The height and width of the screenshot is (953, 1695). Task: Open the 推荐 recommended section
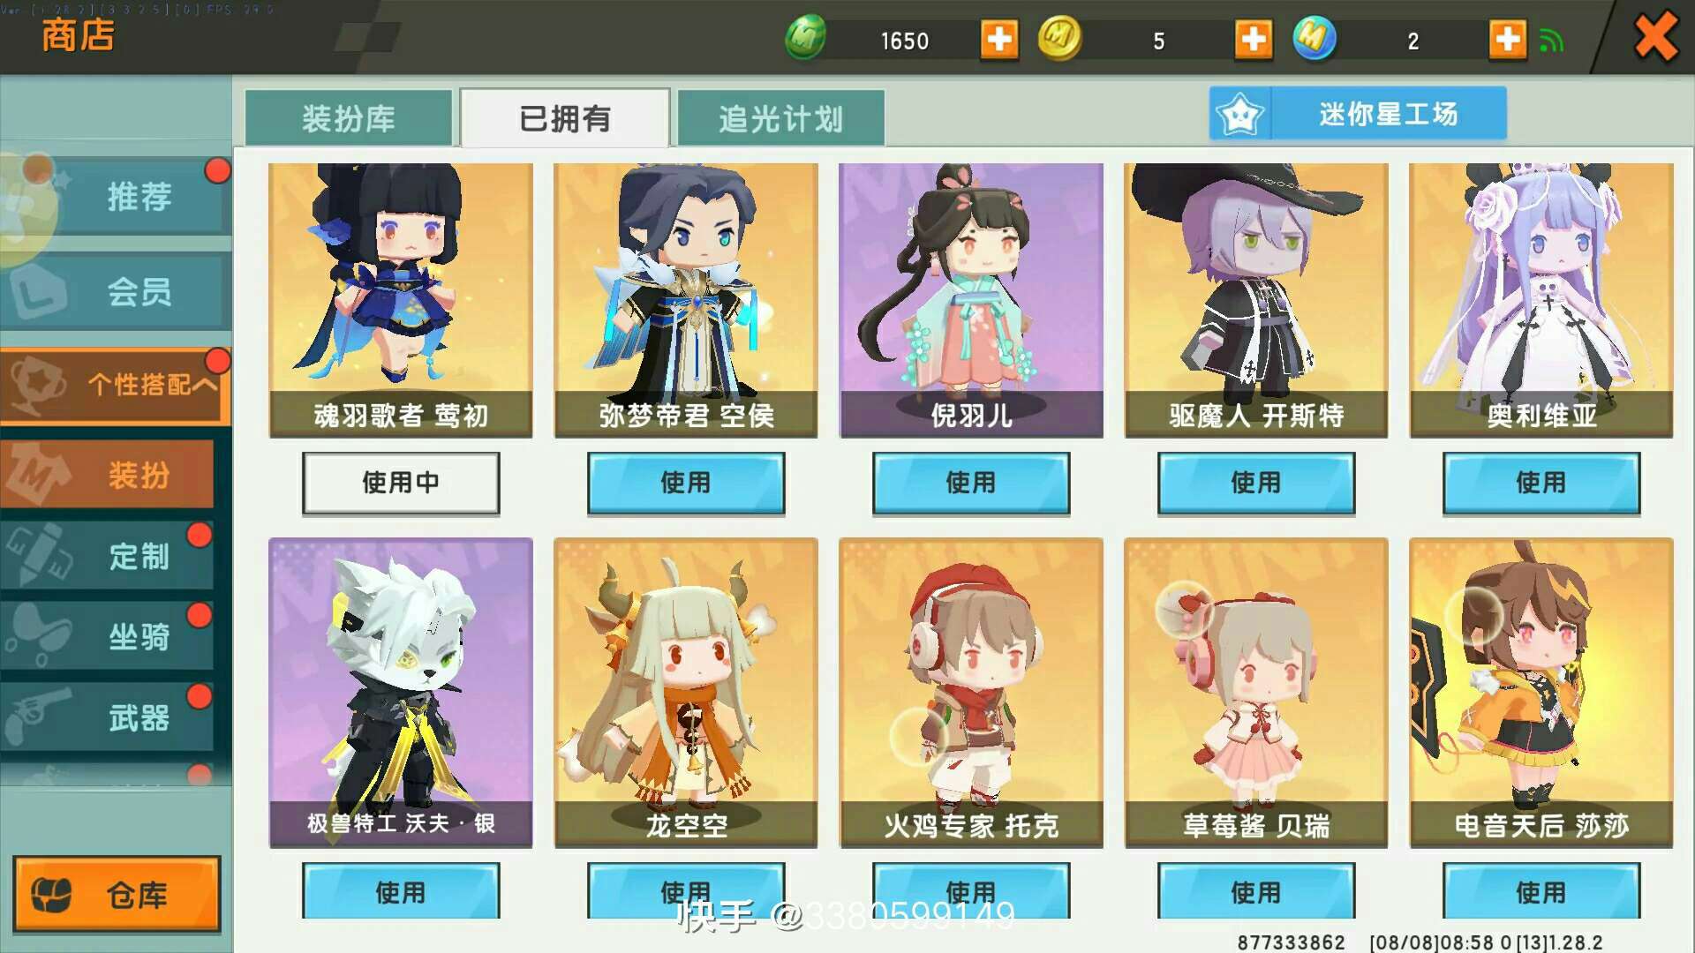tap(116, 196)
